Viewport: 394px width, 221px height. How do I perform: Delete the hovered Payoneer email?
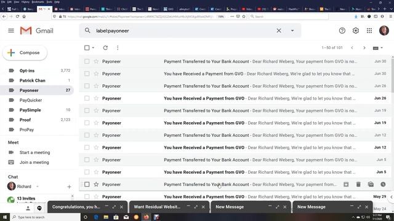click(x=358, y=184)
